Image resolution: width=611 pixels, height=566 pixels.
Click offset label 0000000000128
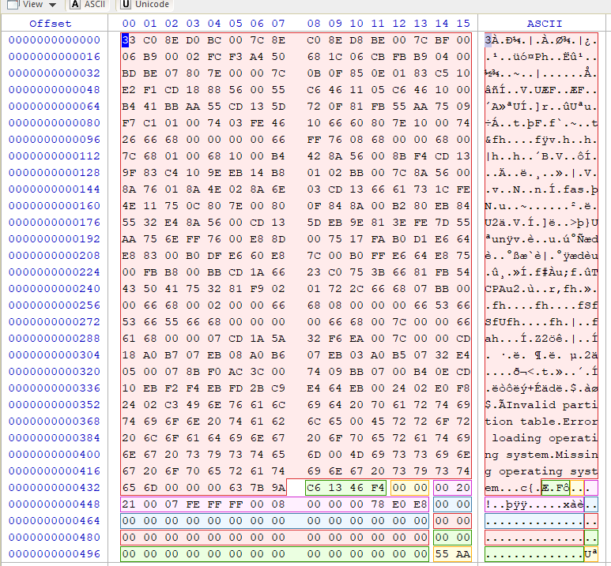[x=55, y=173]
